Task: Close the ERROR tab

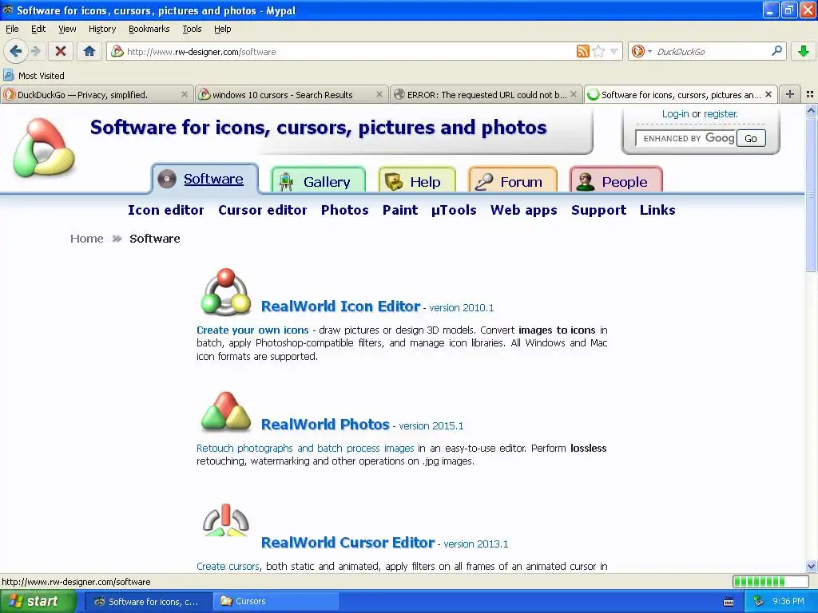Action: pos(574,94)
